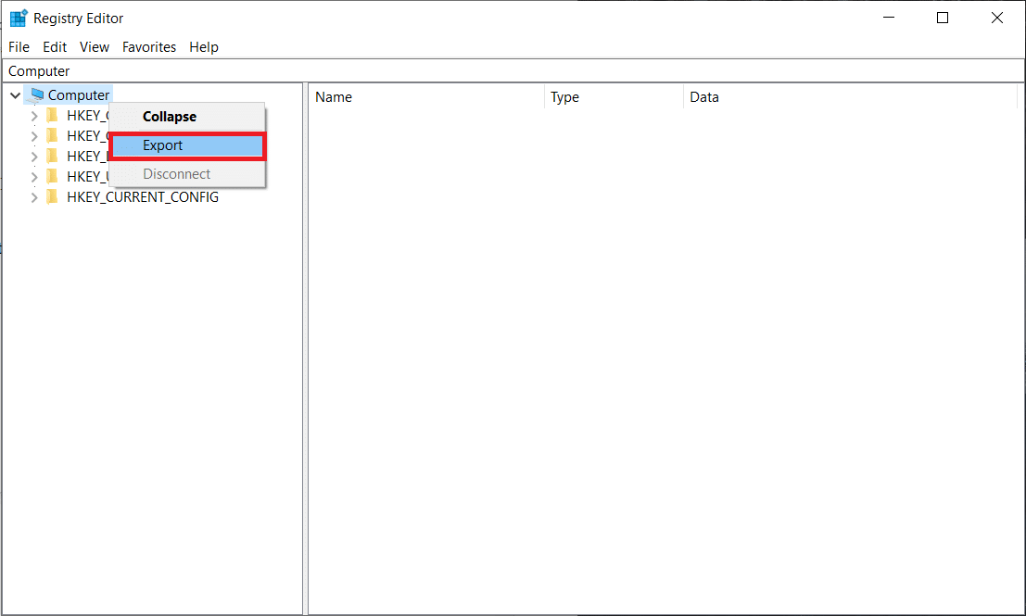Choose Collapse from the context menu
The image size is (1026, 616).
188,117
